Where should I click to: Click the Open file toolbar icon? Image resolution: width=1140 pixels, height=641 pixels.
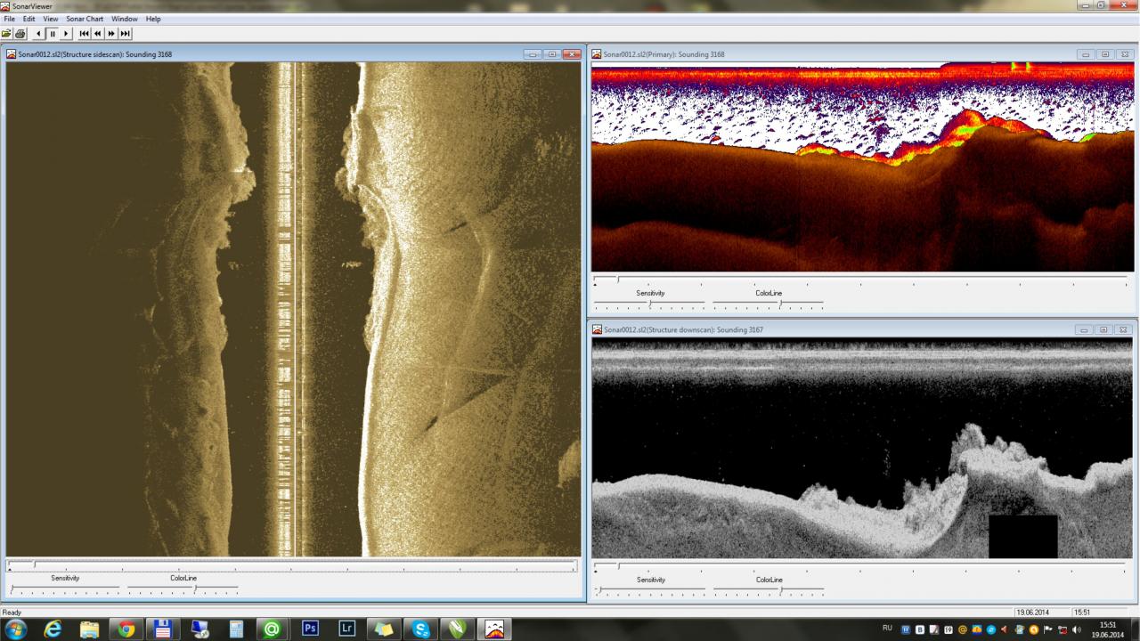point(7,34)
